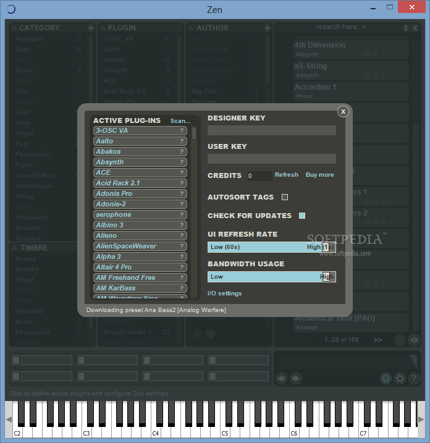
Task: Enable the Autosort Tags checkbox
Action: (x=285, y=197)
